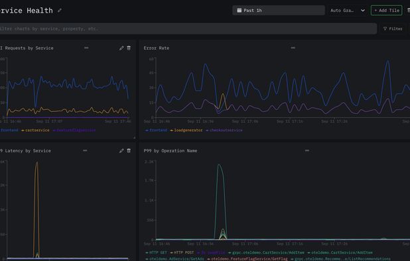Image resolution: width=410 pixels, height=261 pixels.
Task: Toggle HTTP GET series in P99 legend
Action: pyautogui.click(x=157, y=252)
